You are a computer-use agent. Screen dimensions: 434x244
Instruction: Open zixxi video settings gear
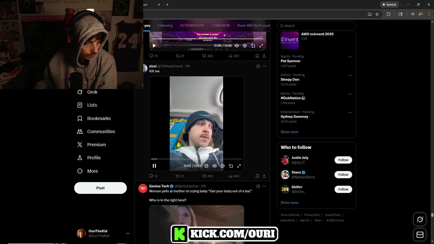click(222, 166)
